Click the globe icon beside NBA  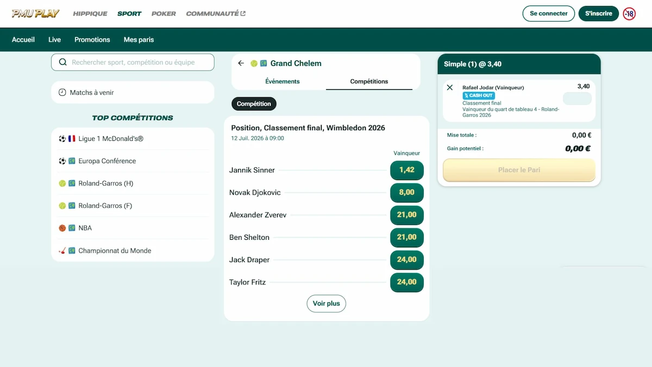[72, 228]
